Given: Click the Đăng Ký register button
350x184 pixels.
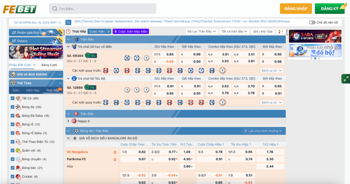Looking at the screenshot, I should pyautogui.click(x=329, y=9).
